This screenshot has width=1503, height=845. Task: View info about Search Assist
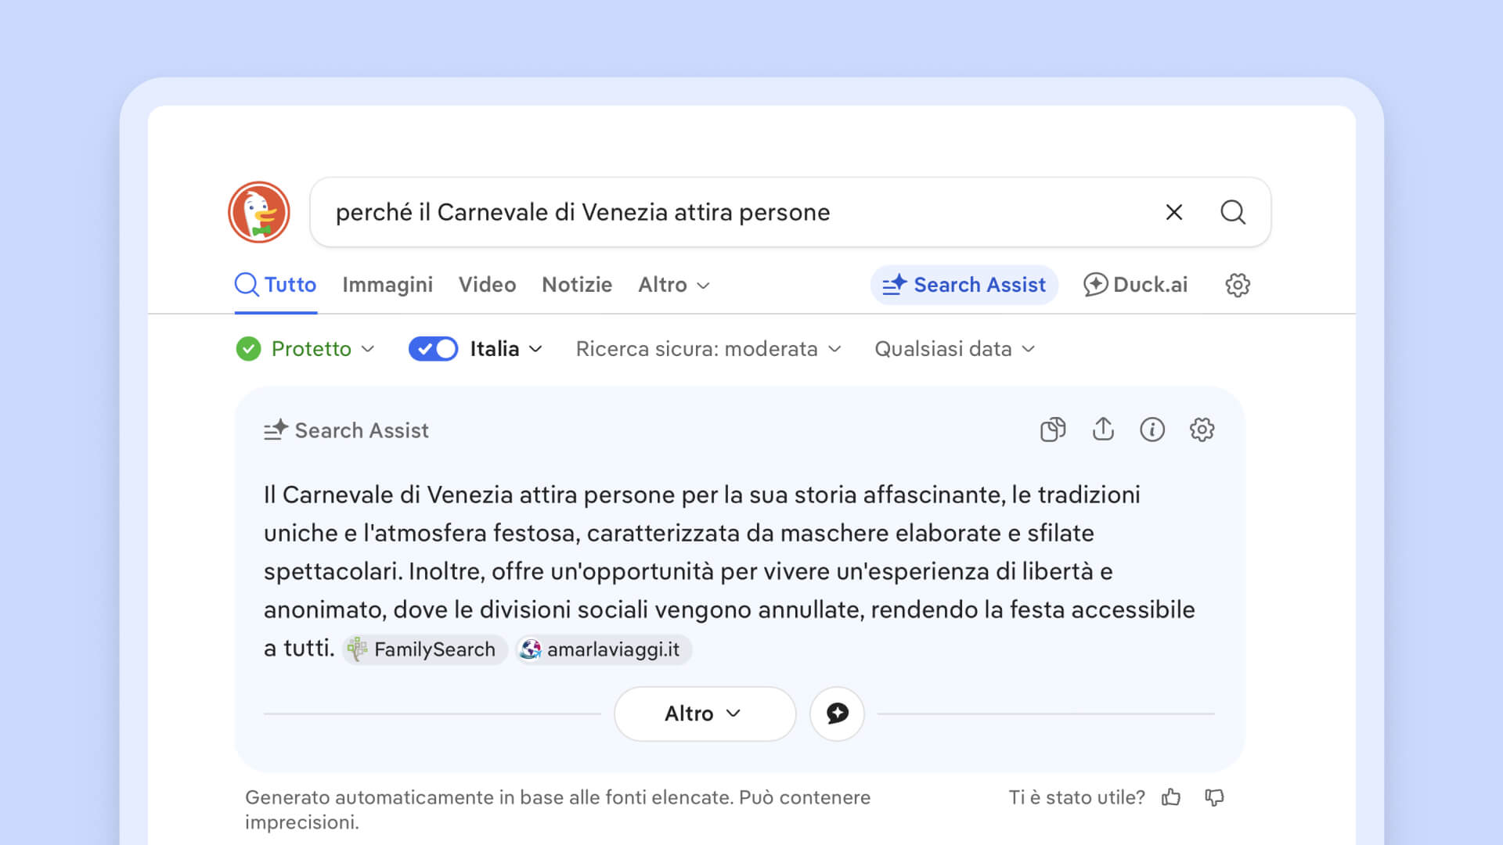click(x=1152, y=430)
